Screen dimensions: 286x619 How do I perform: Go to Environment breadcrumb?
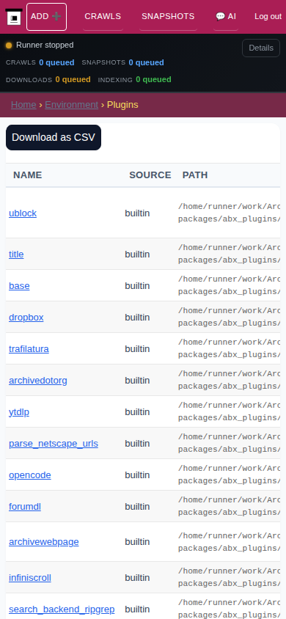pyautogui.click(x=71, y=105)
